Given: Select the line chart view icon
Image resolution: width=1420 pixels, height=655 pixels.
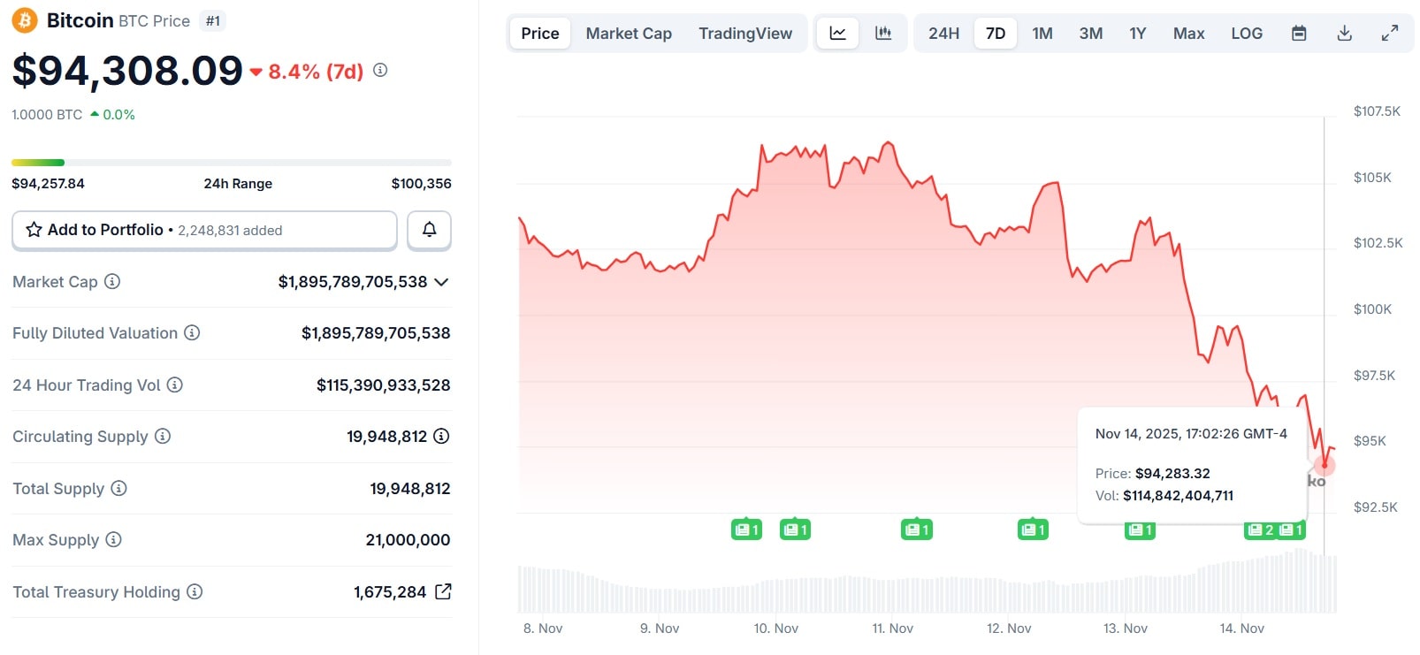Looking at the screenshot, I should tap(837, 34).
